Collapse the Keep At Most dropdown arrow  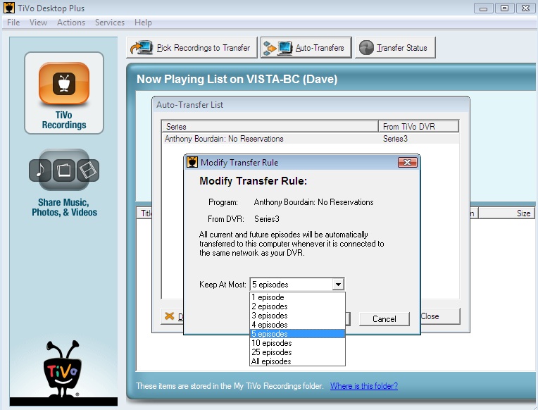[x=338, y=285]
